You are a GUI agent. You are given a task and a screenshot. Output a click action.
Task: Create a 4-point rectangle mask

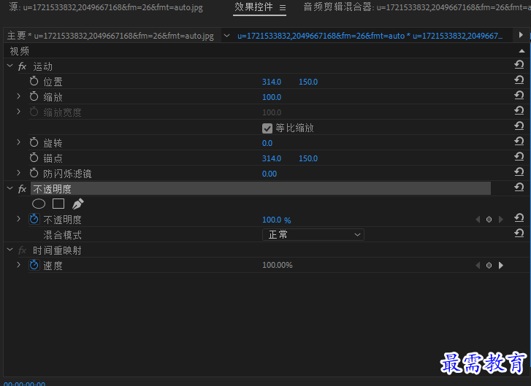click(58, 204)
